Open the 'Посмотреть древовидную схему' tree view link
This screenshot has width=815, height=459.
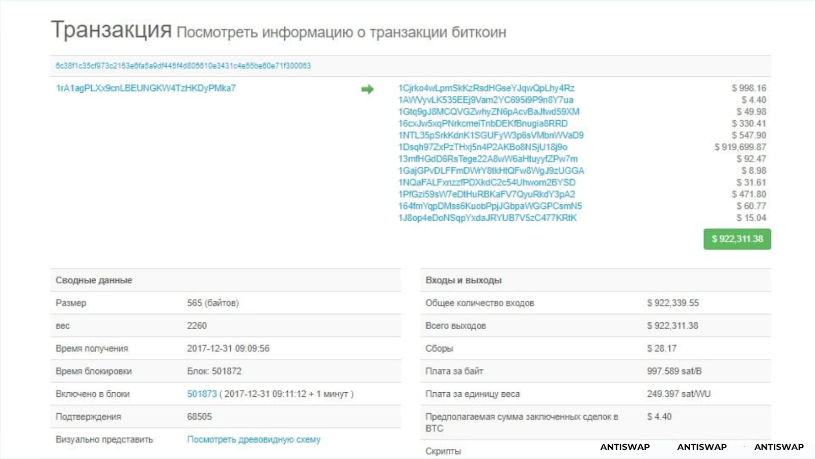[x=254, y=439]
